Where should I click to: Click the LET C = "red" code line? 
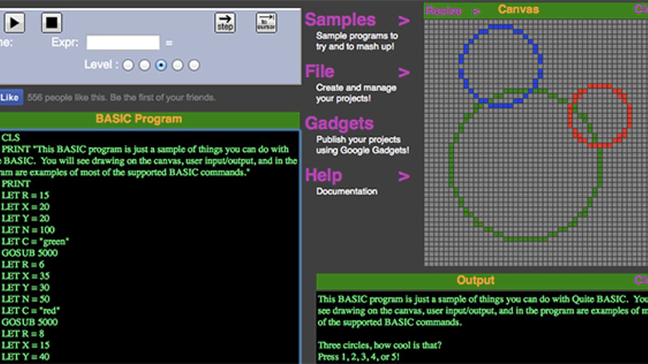coord(31,311)
